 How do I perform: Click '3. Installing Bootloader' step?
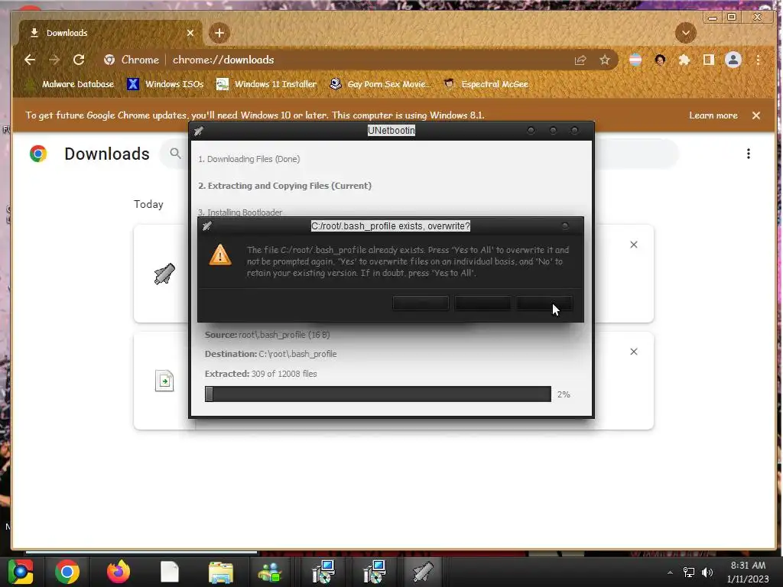pyautogui.click(x=240, y=212)
